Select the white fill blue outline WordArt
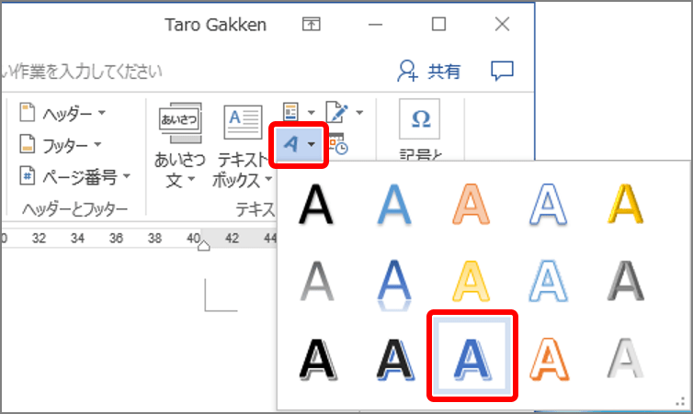The width and height of the screenshot is (693, 414). (x=548, y=206)
